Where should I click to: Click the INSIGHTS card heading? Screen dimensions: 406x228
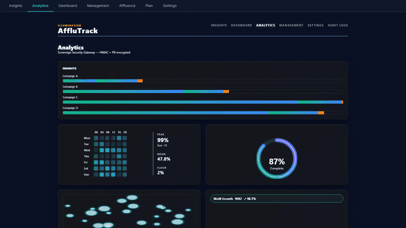click(x=70, y=68)
